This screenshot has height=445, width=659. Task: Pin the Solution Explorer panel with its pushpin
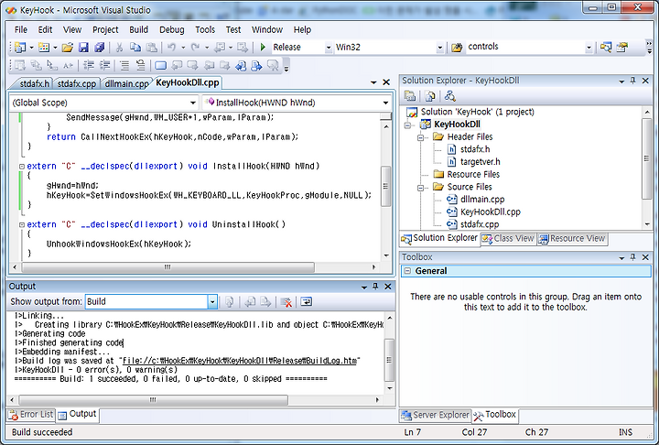click(x=633, y=81)
